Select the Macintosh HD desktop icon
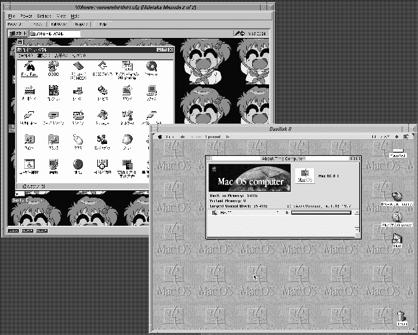The height and width of the screenshot is (335, 418). (398, 153)
